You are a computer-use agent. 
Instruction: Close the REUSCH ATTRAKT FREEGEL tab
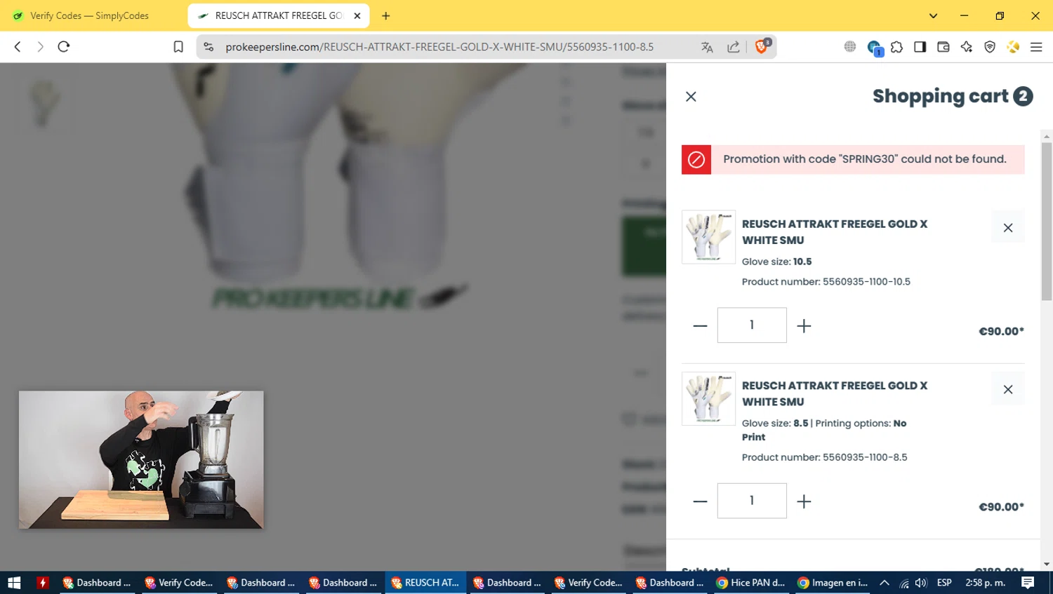357,15
